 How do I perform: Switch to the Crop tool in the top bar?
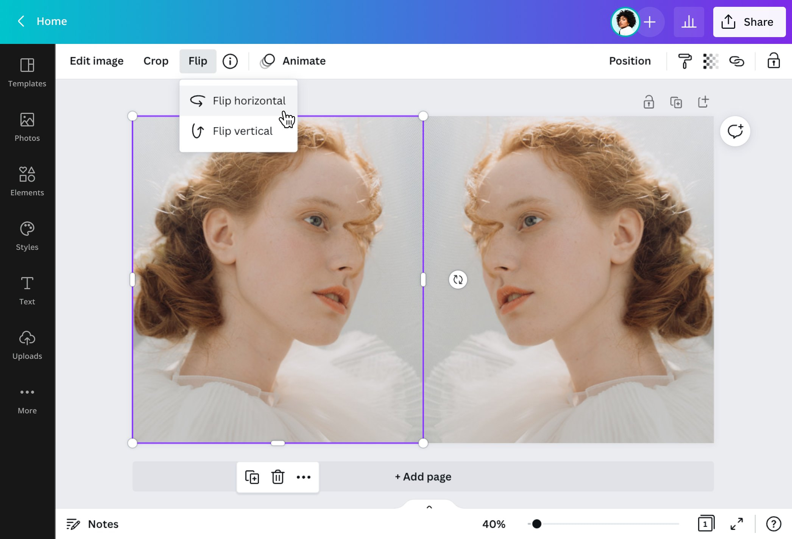click(x=156, y=61)
